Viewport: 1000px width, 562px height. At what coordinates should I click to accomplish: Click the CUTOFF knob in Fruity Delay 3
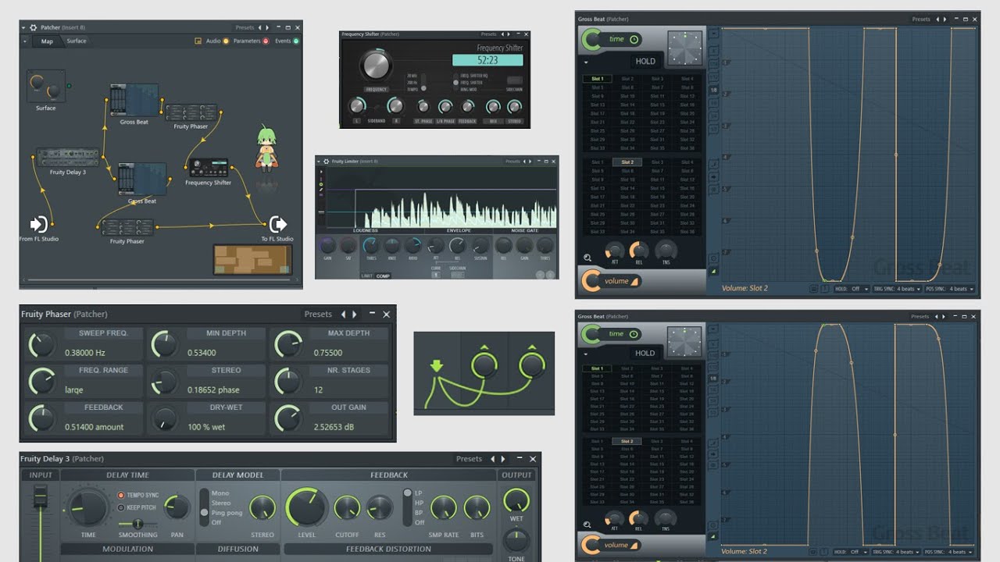click(347, 508)
